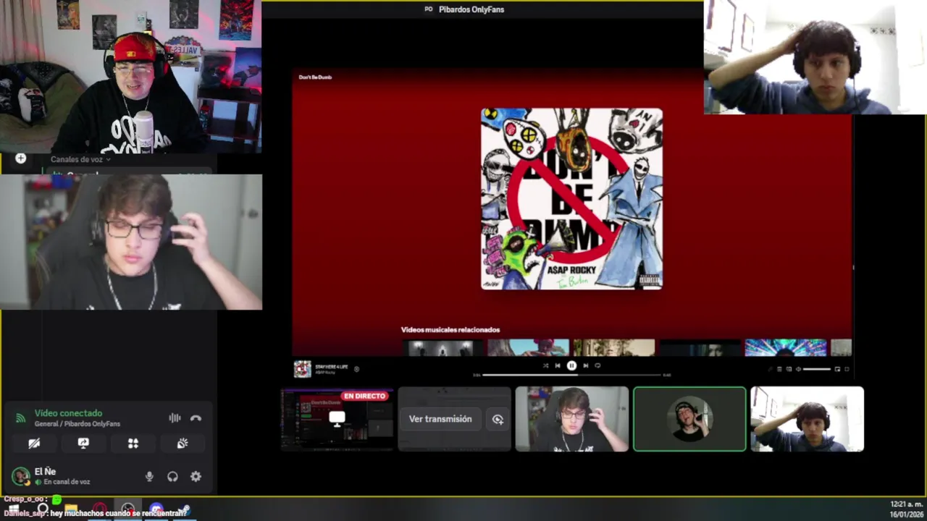Viewport: 927px width, 521px height.
Task: Open the colorful fifth related video thumbnail
Action: pyautogui.click(x=786, y=347)
